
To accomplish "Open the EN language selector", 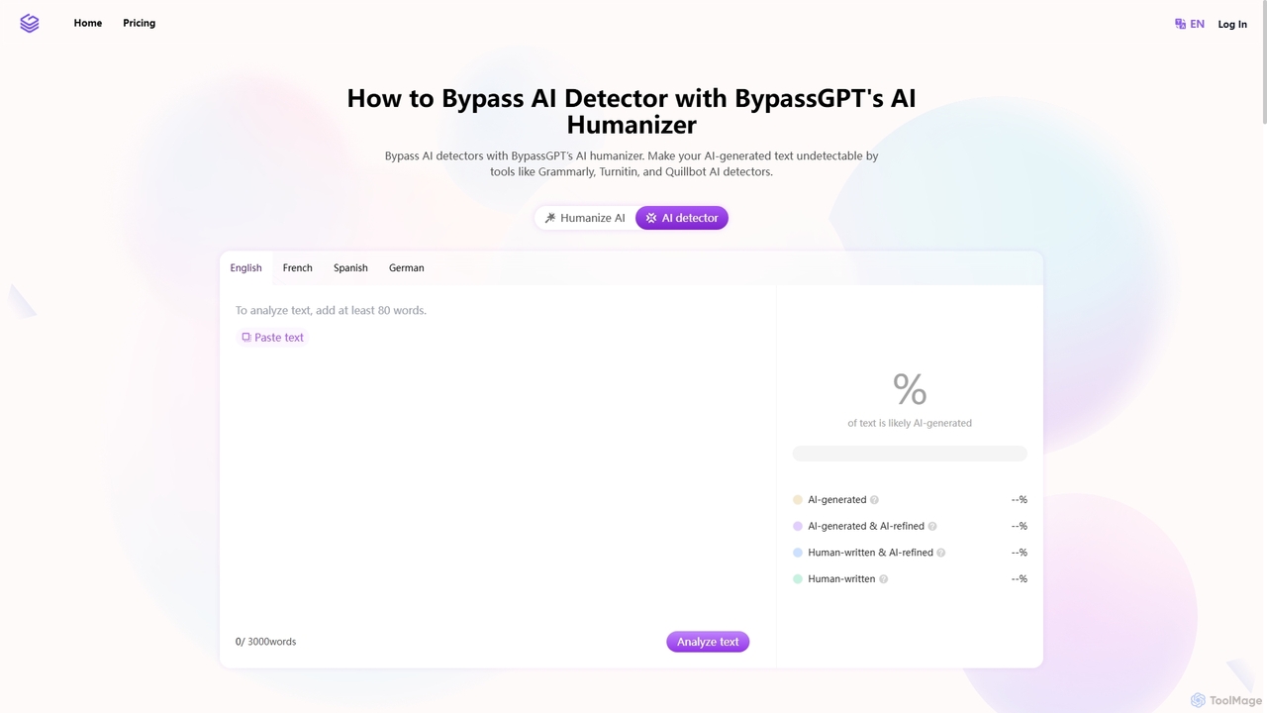I will (x=1190, y=24).
